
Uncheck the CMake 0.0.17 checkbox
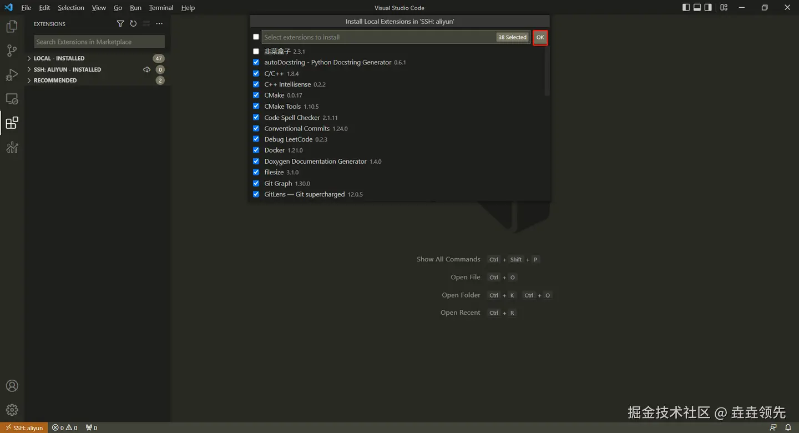(x=256, y=95)
